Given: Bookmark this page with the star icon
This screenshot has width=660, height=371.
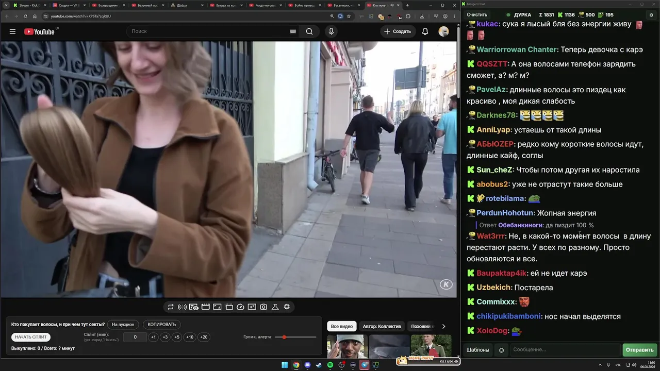Looking at the screenshot, I should coord(349,16).
